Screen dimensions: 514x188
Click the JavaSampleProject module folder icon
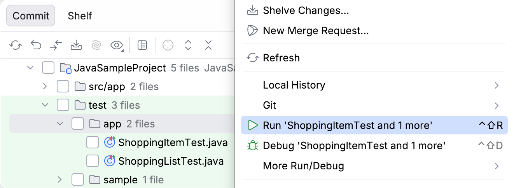point(65,68)
